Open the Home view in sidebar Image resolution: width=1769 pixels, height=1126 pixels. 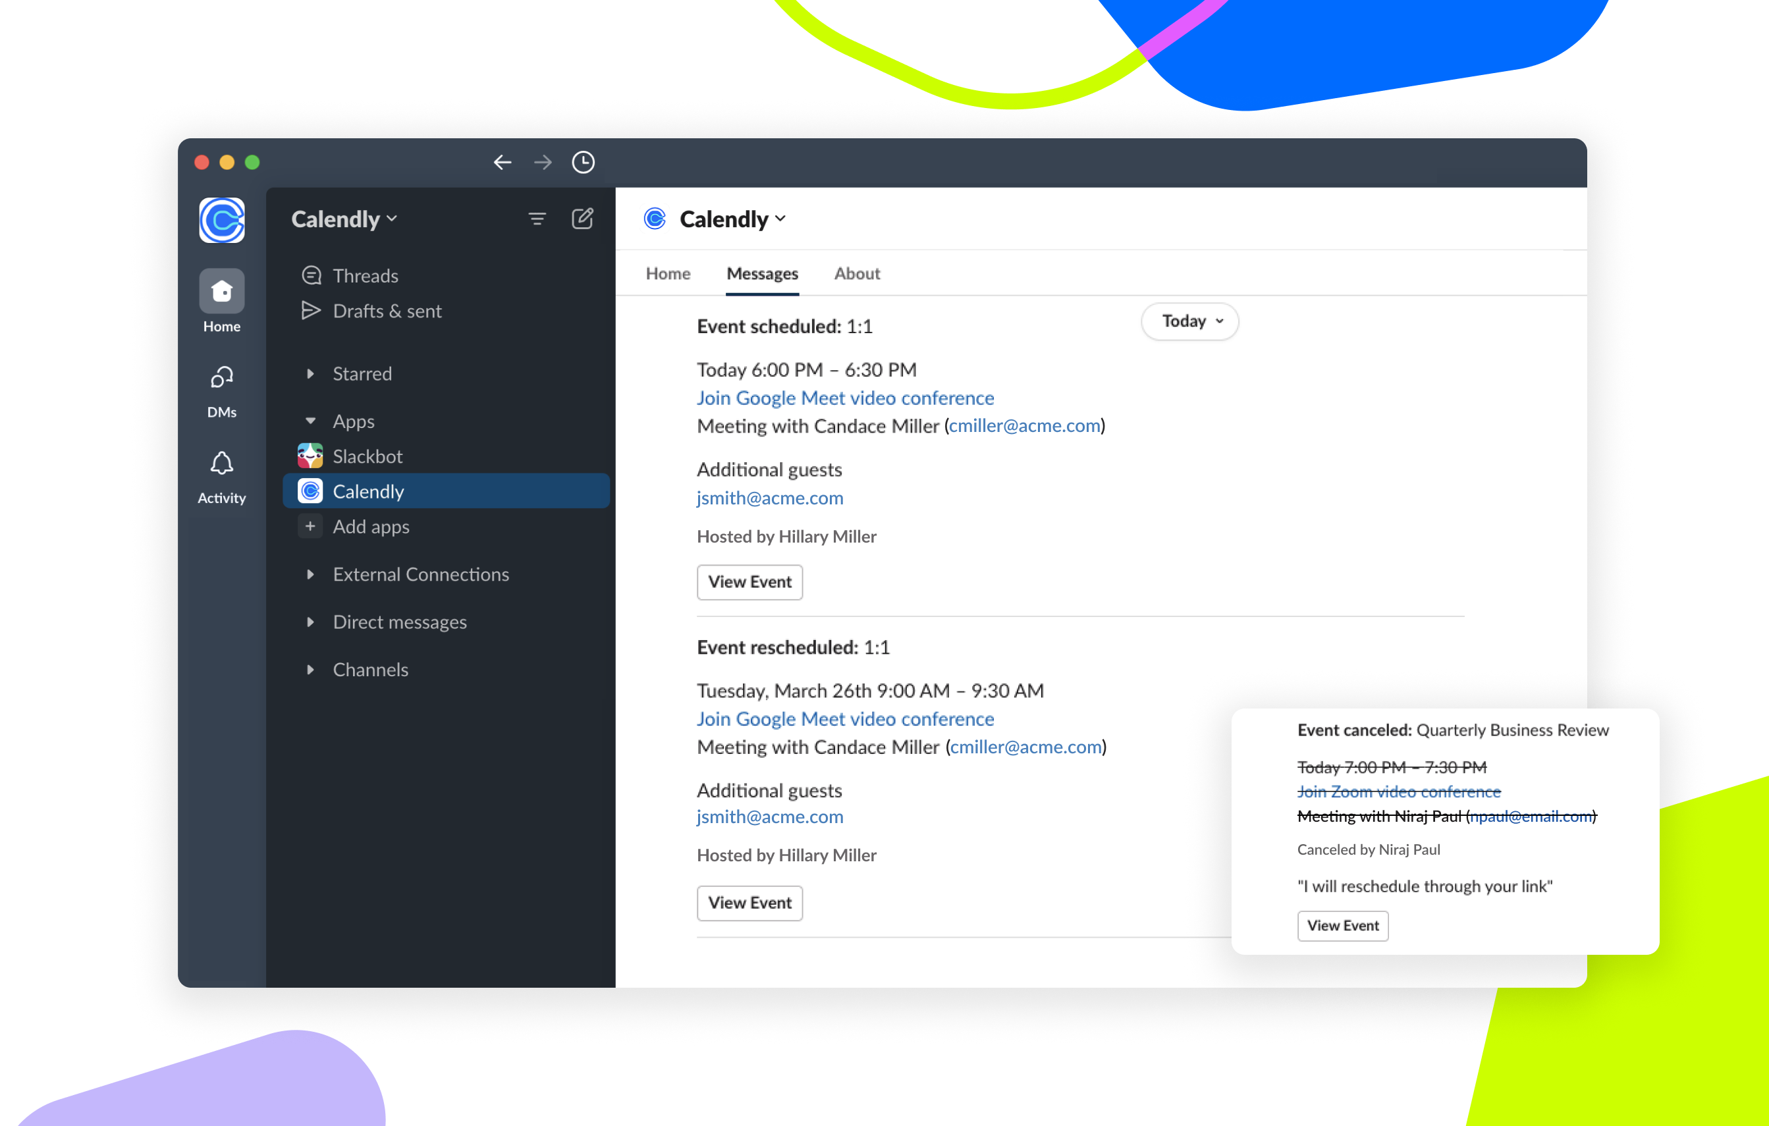tap(222, 292)
